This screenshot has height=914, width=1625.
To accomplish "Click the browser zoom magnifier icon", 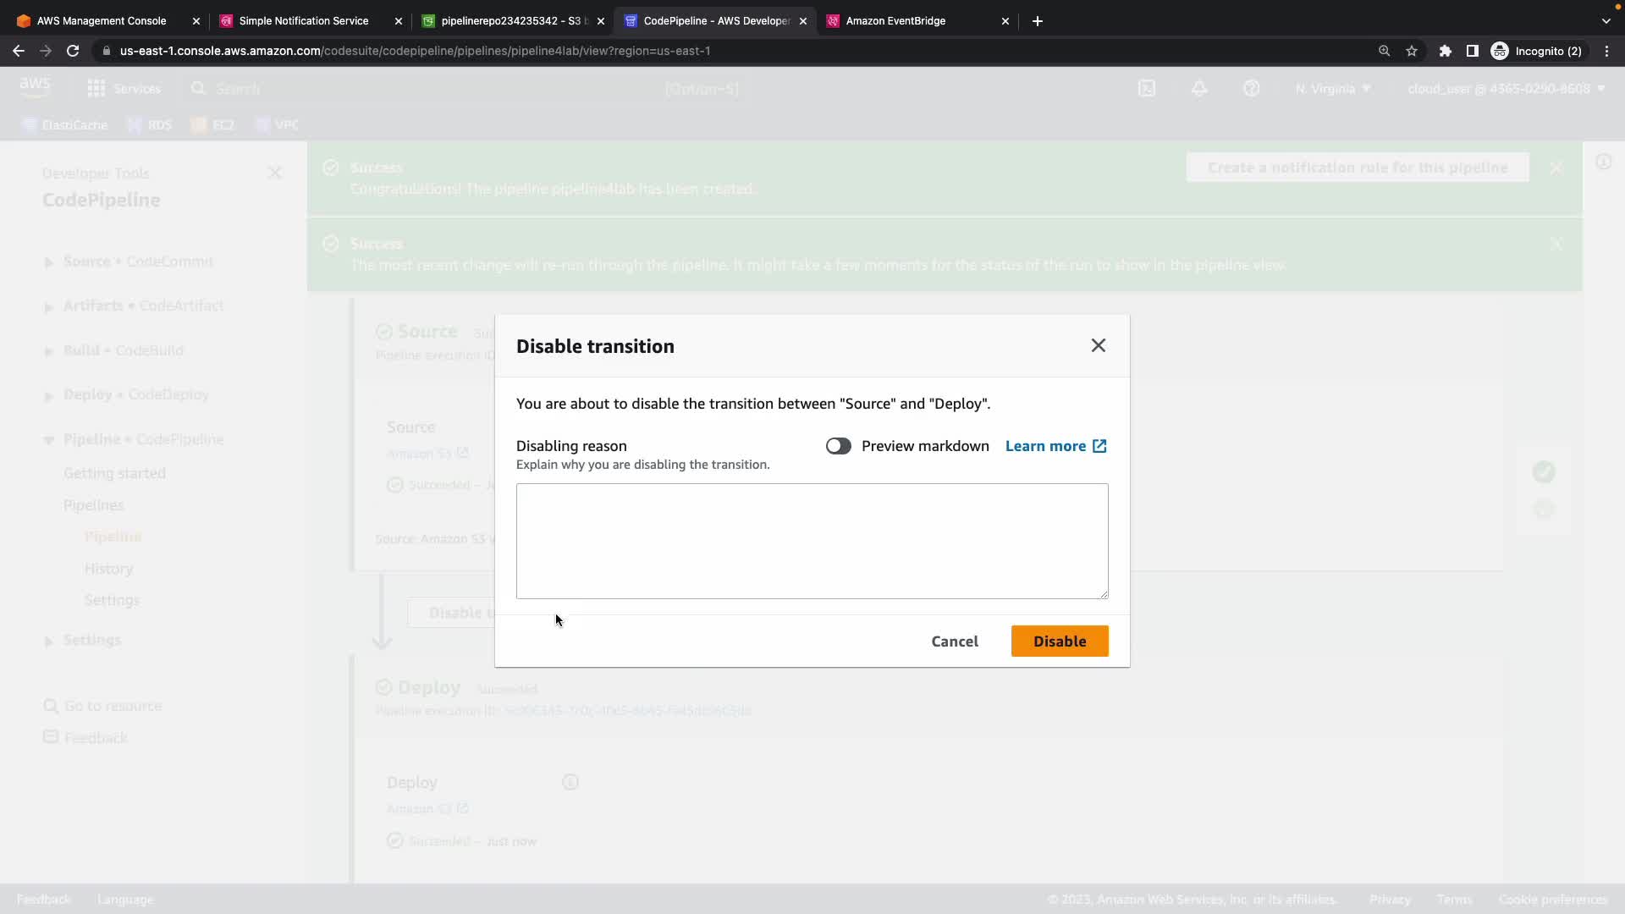I will coord(1384,51).
